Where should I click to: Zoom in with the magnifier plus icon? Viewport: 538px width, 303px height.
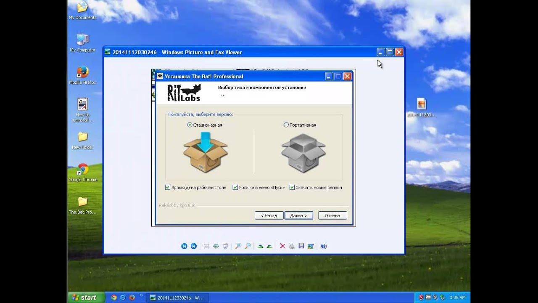point(238,246)
